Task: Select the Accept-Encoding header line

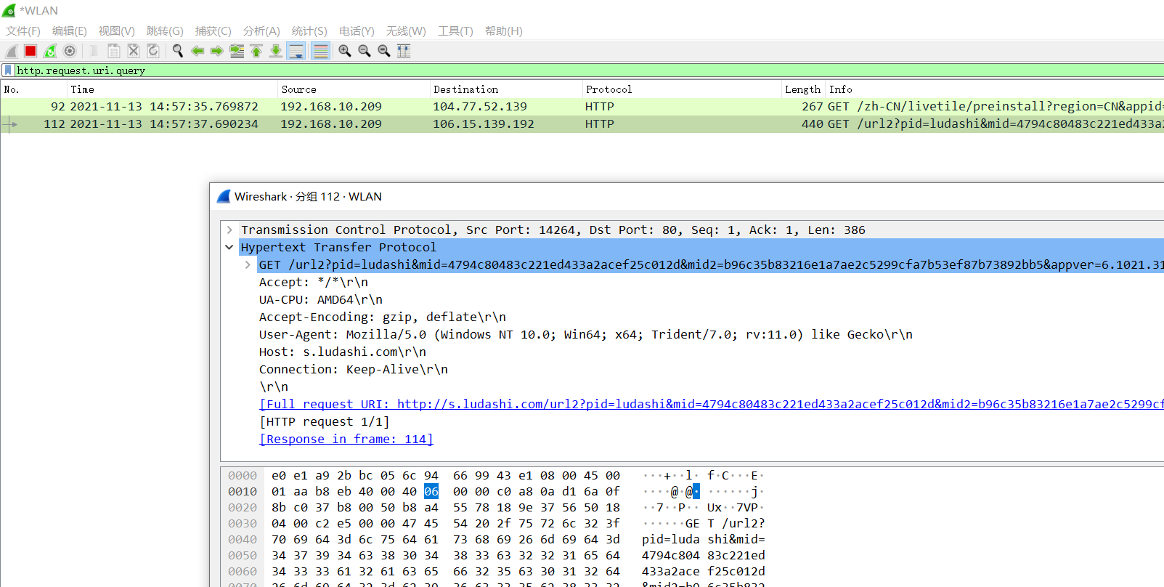Action: pyautogui.click(x=383, y=317)
